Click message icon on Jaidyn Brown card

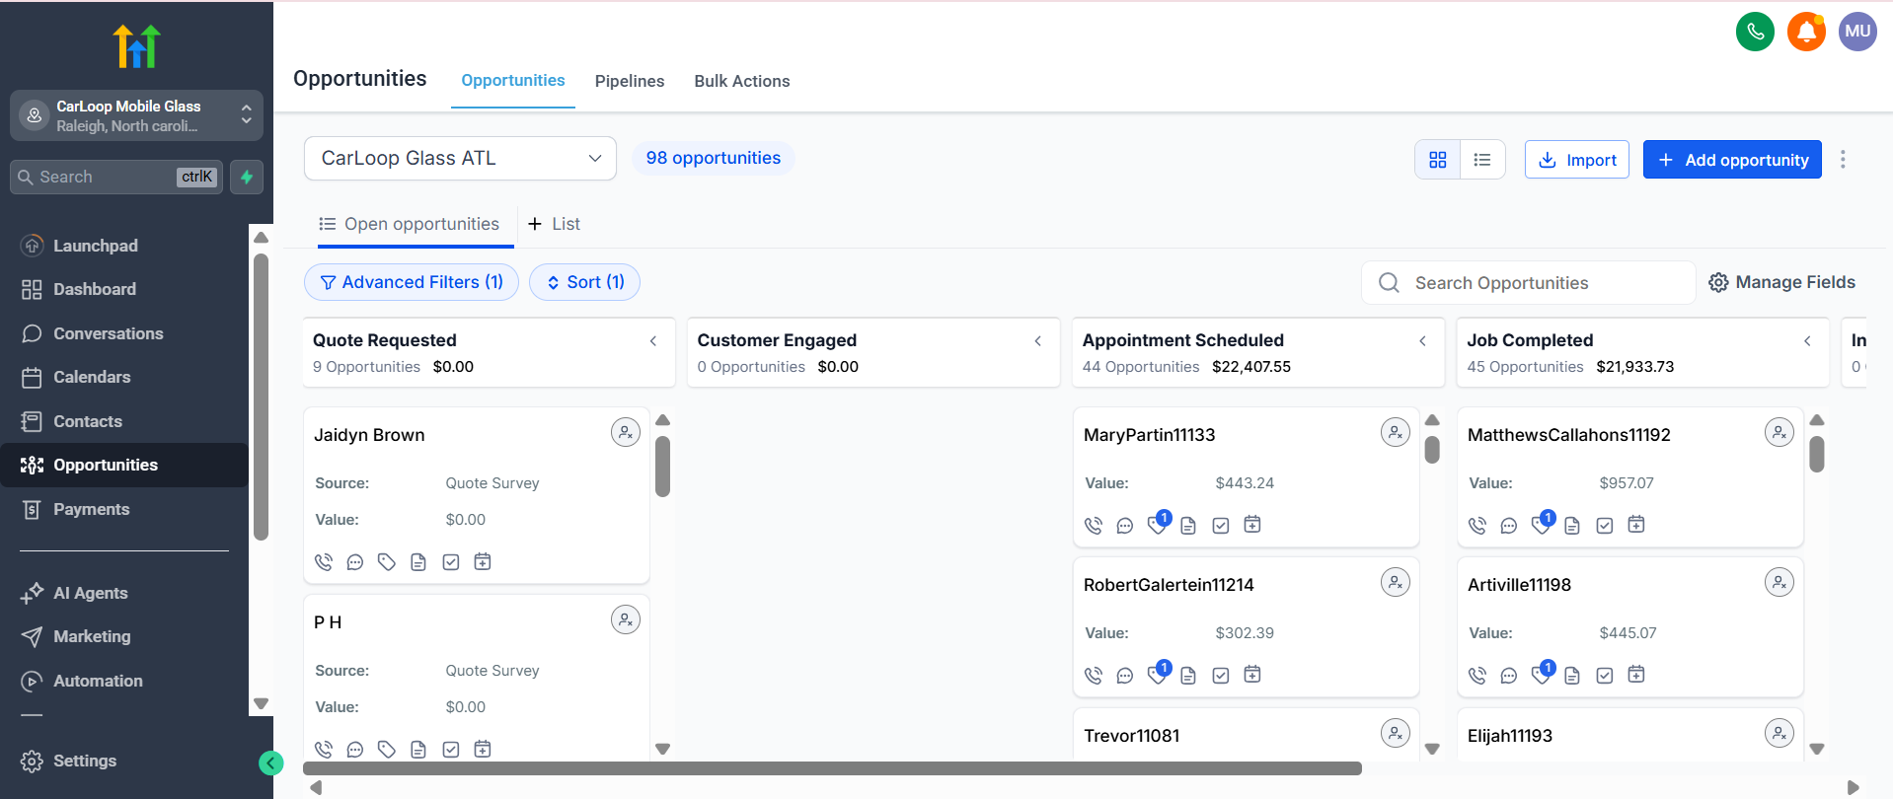(355, 562)
